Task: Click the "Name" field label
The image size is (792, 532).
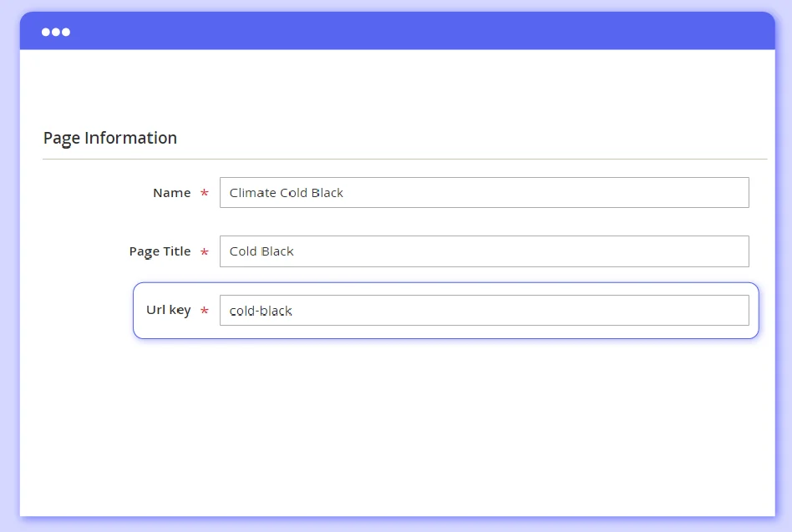Action: (171, 193)
